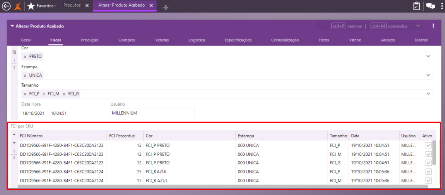Open the orange application logo menu

point(18,6)
